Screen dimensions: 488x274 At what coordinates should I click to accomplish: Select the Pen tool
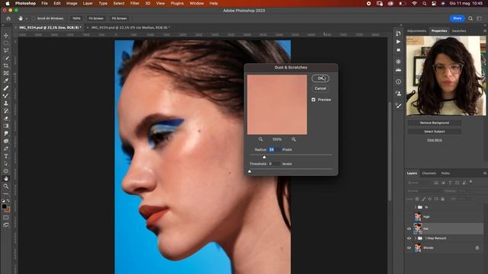coord(6,148)
